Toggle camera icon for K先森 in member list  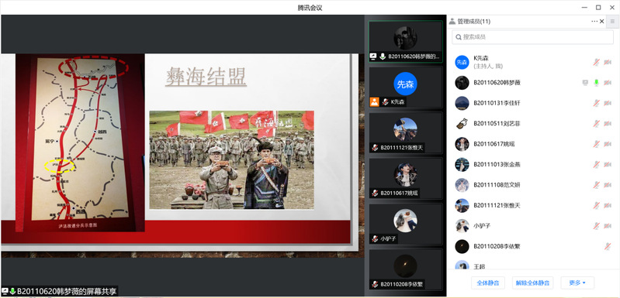point(608,62)
